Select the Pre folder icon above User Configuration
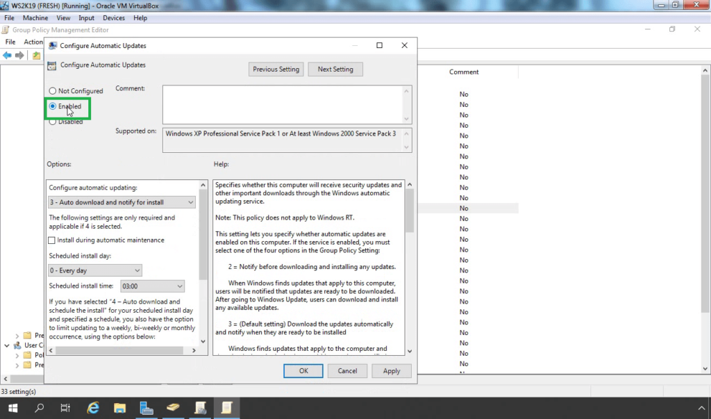 (x=28, y=336)
